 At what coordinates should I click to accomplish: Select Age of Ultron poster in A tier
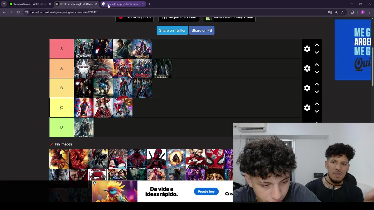click(x=142, y=68)
